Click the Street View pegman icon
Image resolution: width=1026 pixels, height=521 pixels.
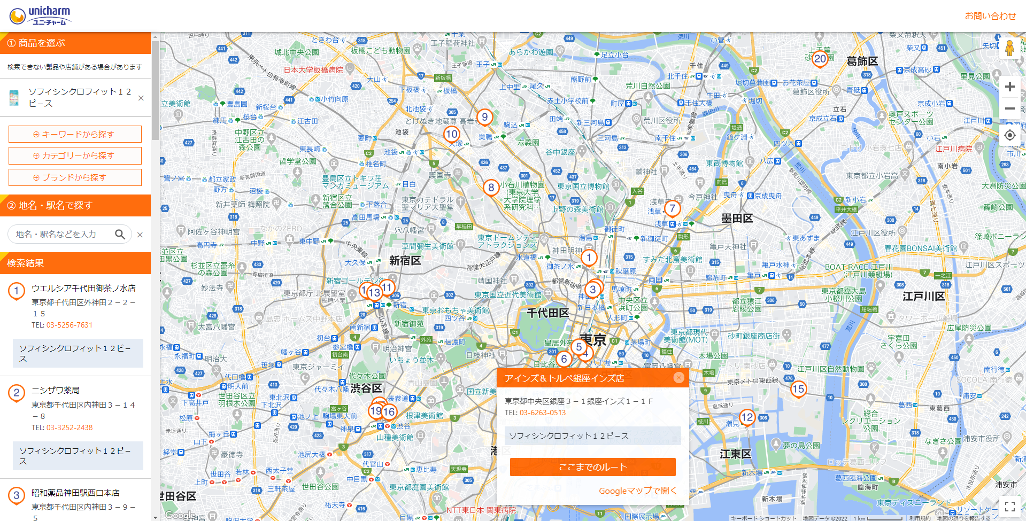click(1009, 48)
